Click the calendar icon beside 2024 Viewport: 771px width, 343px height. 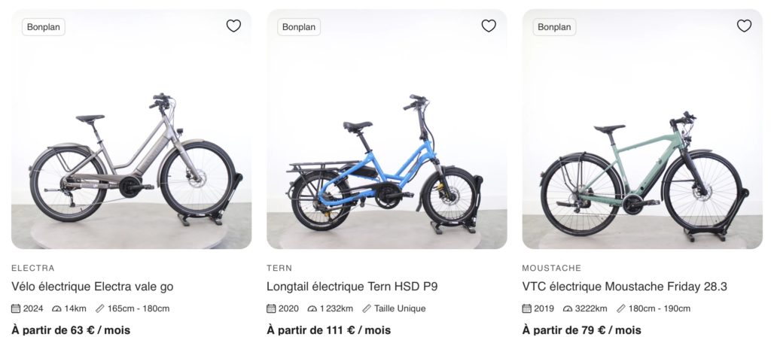tap(17, 308)
